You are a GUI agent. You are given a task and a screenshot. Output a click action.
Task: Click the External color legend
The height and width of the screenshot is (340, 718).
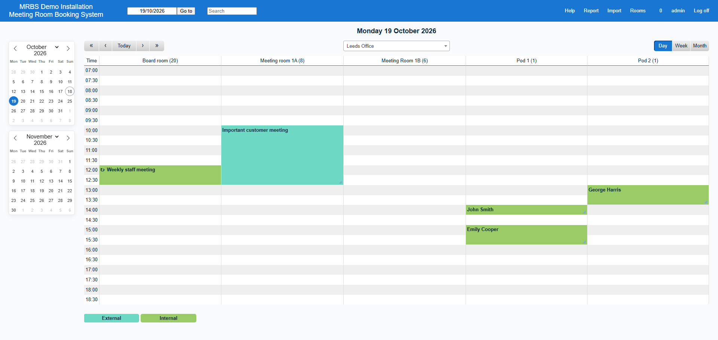click(111, 318)
